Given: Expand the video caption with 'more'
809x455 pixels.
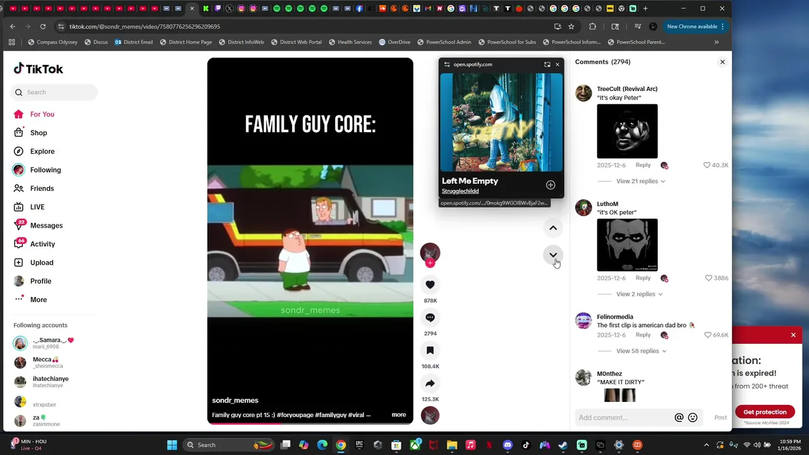Looking at the screenshot, I should [x=399, y=415].
